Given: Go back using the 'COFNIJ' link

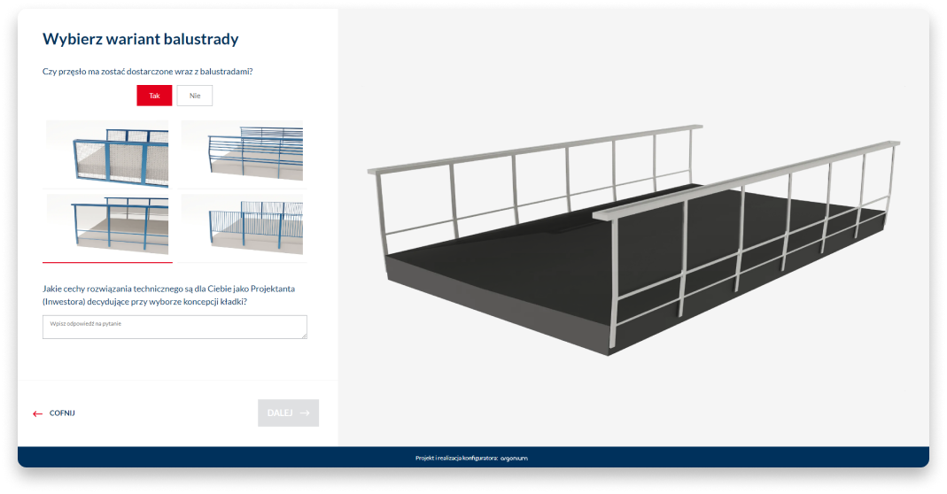Looking at the screenshot, I should [62, 413].
